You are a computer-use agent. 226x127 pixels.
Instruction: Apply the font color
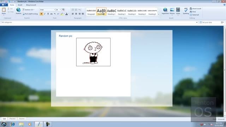[x=66, y=14]
